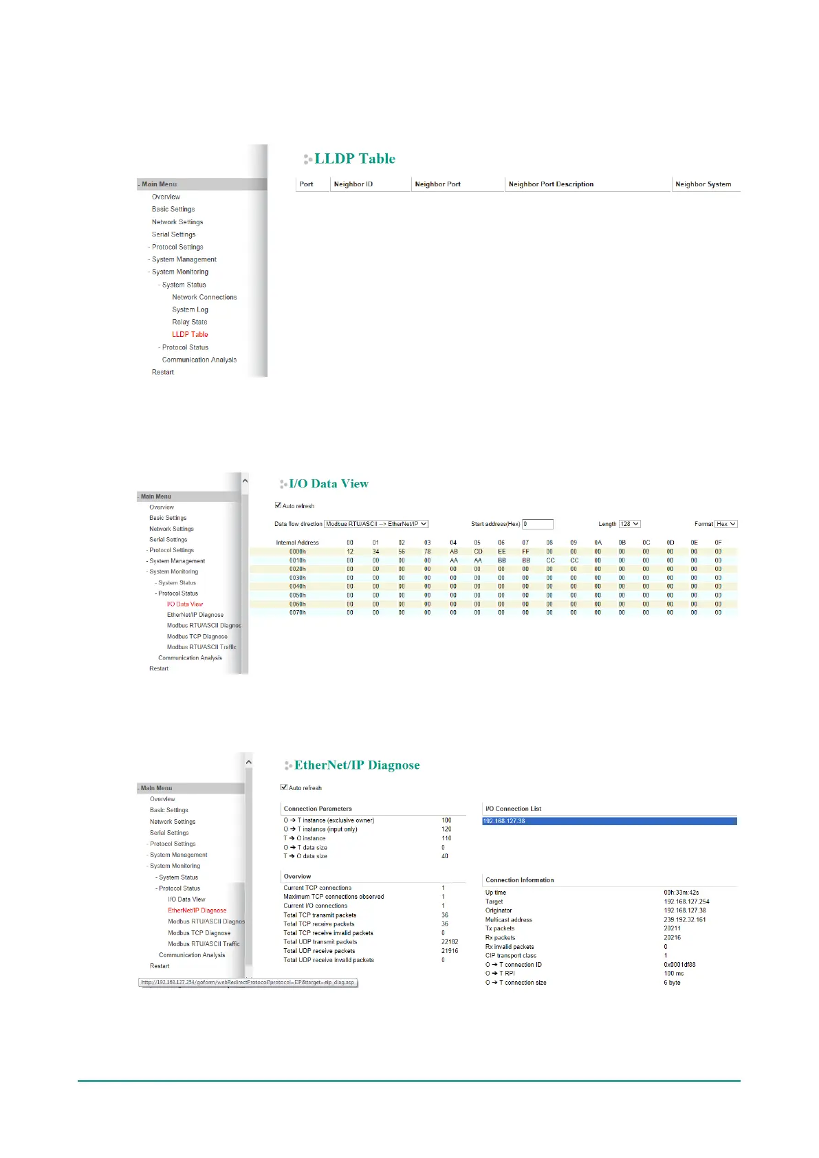Image resolution: width=819 pixels, height=1158 pixels.
Task: Collapse Protocol Status in I/O Data View sidebar
Action: pos(177,593)
